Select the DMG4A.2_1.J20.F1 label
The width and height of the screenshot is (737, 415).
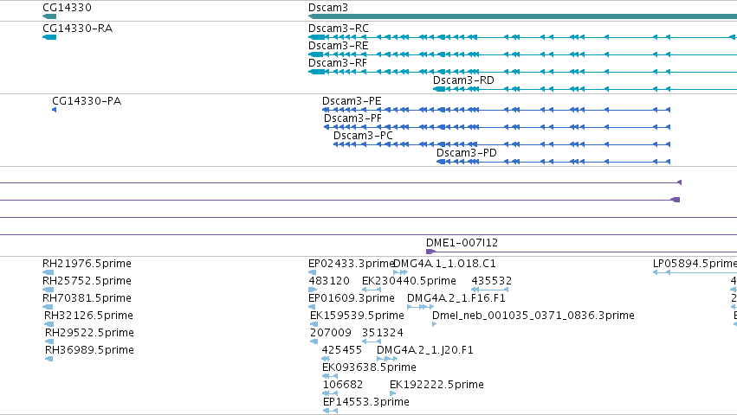pos(425,350)
